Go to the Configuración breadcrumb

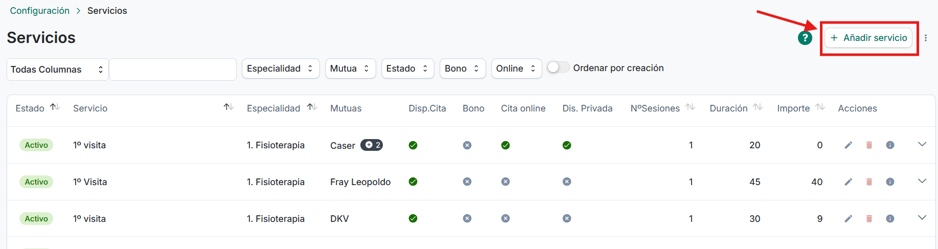[x=40, y=11]
